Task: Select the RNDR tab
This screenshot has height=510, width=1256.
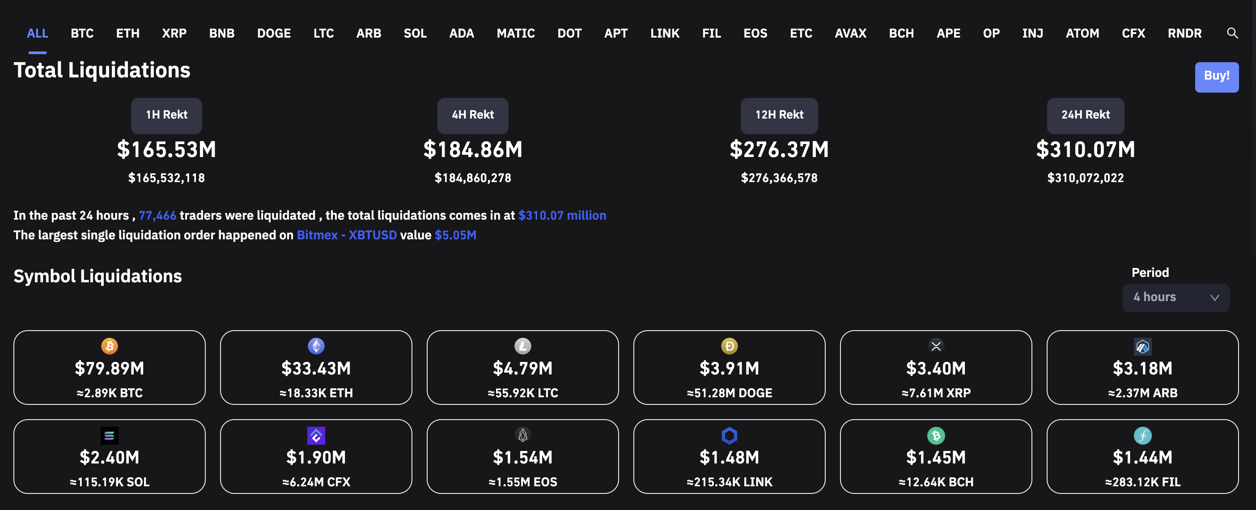Action: point(1184,33)
